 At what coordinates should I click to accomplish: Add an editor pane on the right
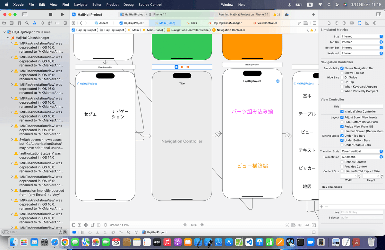(315, 23)
